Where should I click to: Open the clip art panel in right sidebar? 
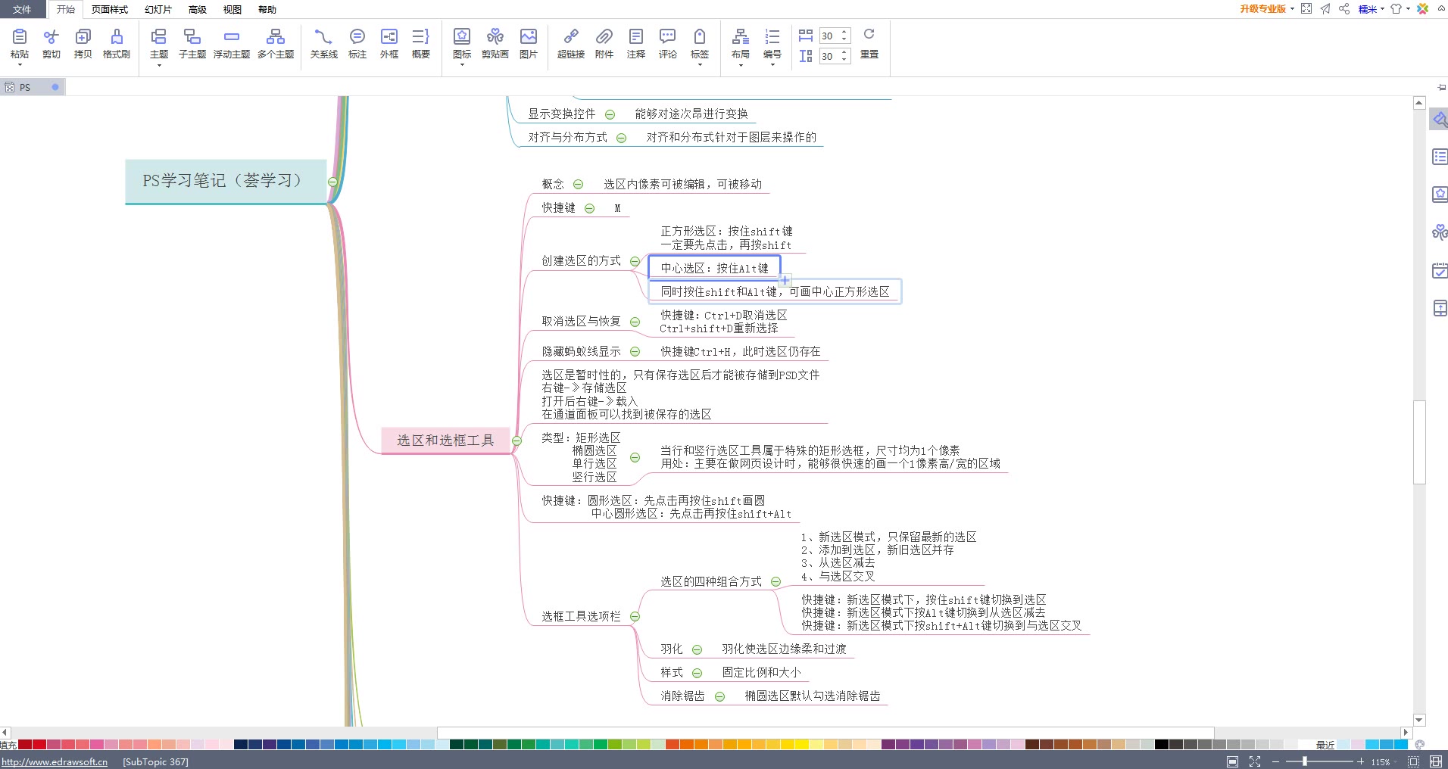[x=1440, y=232]
